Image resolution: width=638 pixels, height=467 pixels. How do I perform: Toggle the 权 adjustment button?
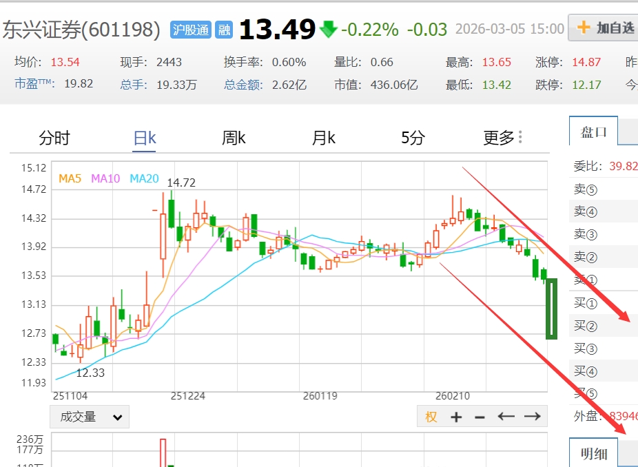431,417
